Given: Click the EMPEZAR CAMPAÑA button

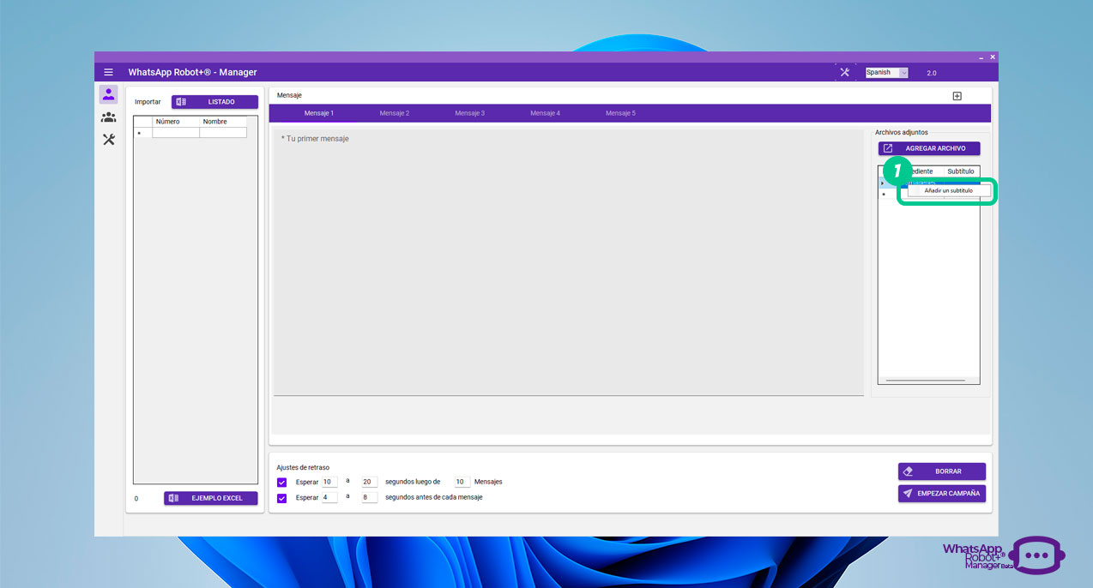Looking at the screenshot, I should [x=942, y=494].
